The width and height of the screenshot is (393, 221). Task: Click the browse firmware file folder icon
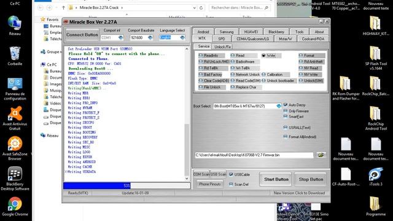(x=321, y=155)
